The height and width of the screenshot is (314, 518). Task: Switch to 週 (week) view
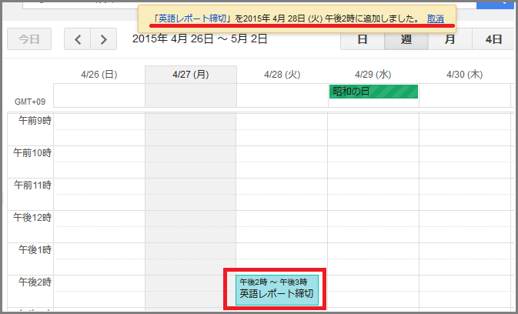(406, 38)
